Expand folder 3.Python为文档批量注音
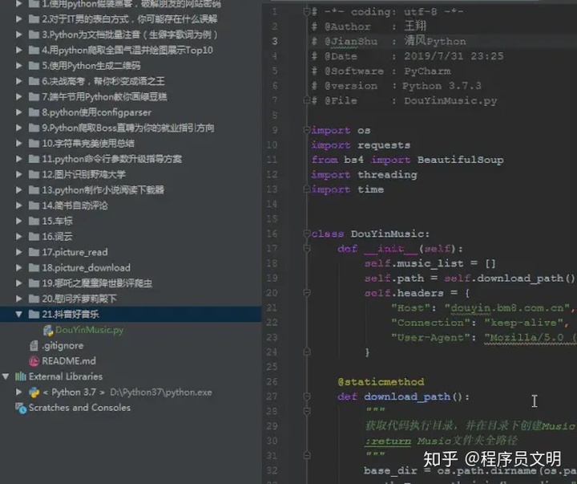Image resolution: width=577 pixels, height=484 pixels. pos(18,35)
